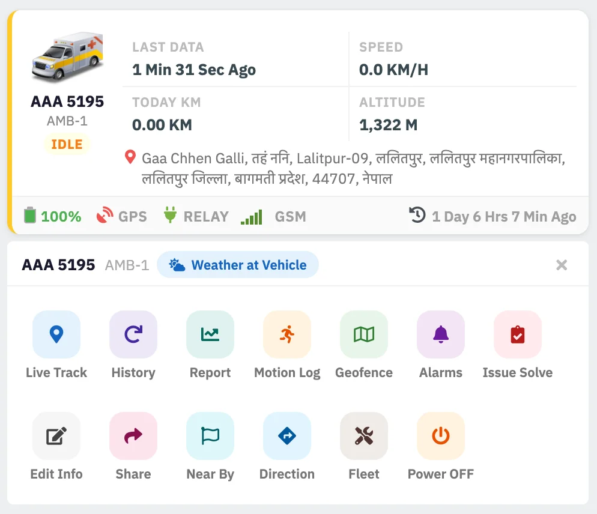Click the RELAY plug icon
The image size is (597, 514).
tap(170, 215)
